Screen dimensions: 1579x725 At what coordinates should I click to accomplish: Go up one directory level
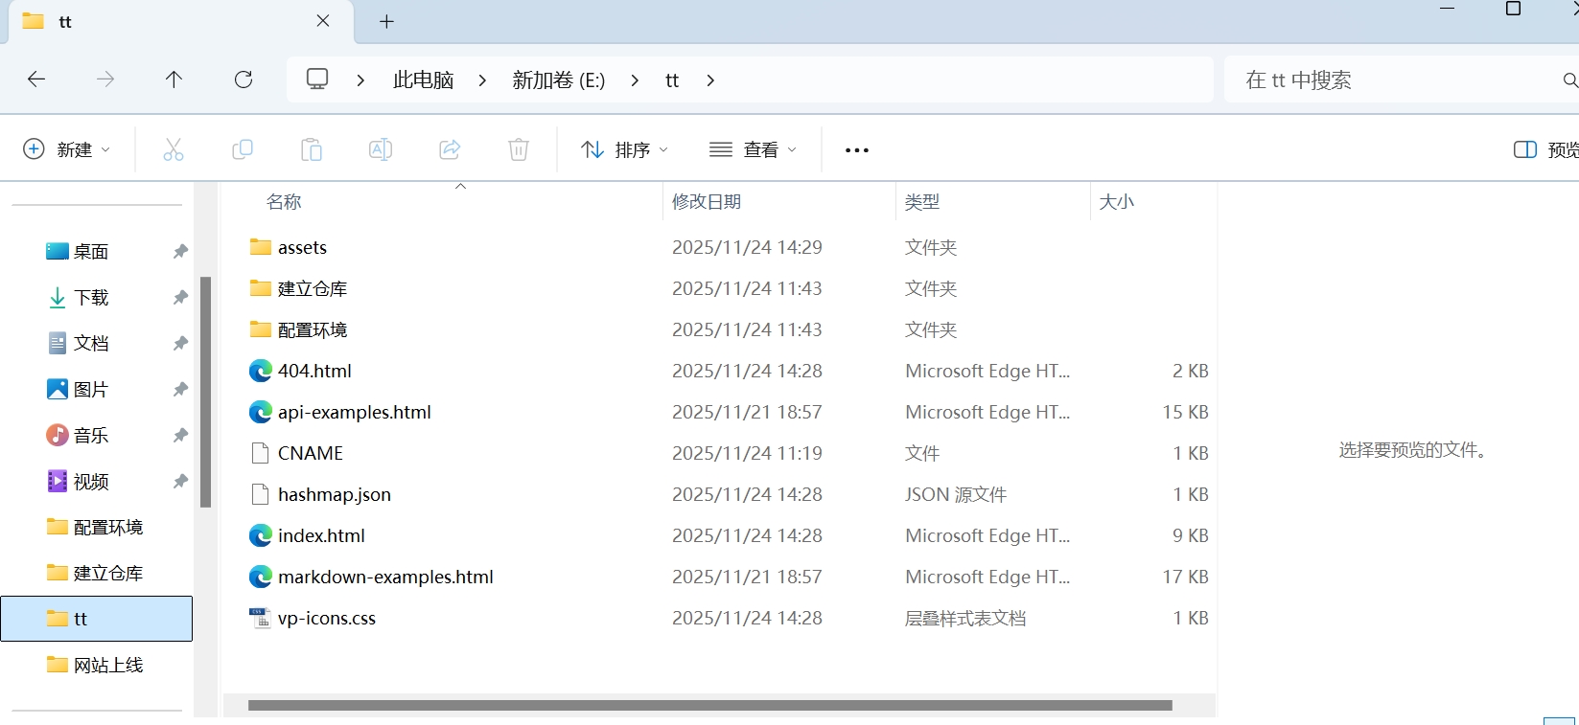pos(174,79)
